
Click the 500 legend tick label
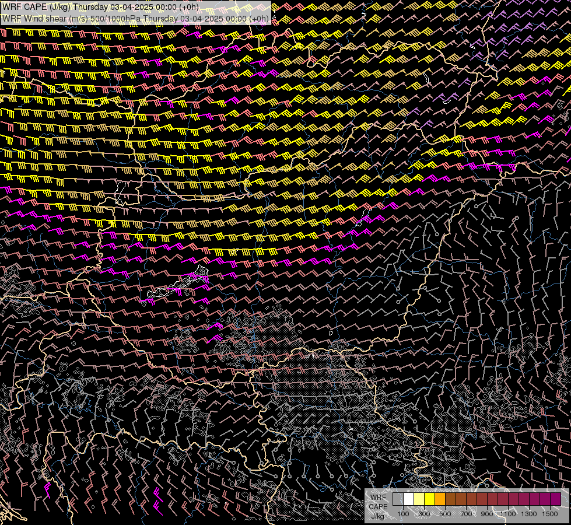[445, 514]
